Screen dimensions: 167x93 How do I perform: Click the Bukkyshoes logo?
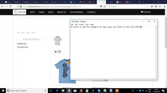point(20,12)
